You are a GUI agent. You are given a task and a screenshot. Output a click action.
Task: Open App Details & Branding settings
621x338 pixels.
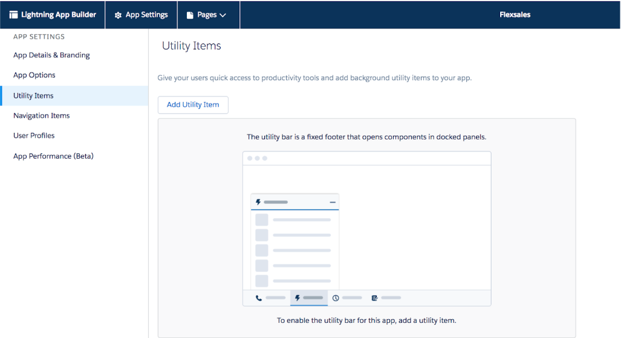[x=51, y=55]
